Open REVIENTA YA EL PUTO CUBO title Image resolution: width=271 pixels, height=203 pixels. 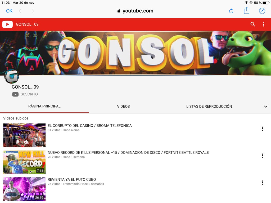(72, 179)
